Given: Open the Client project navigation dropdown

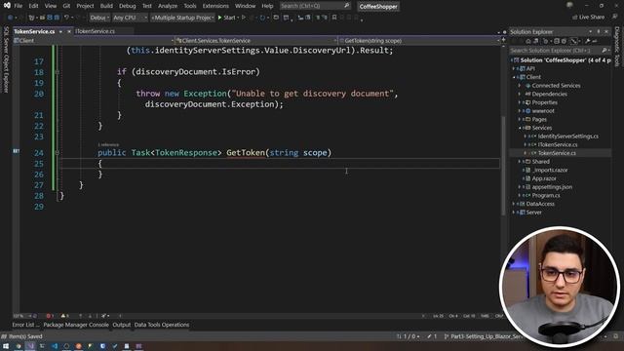Looking at the screenshot, I should tap(94, 41).
